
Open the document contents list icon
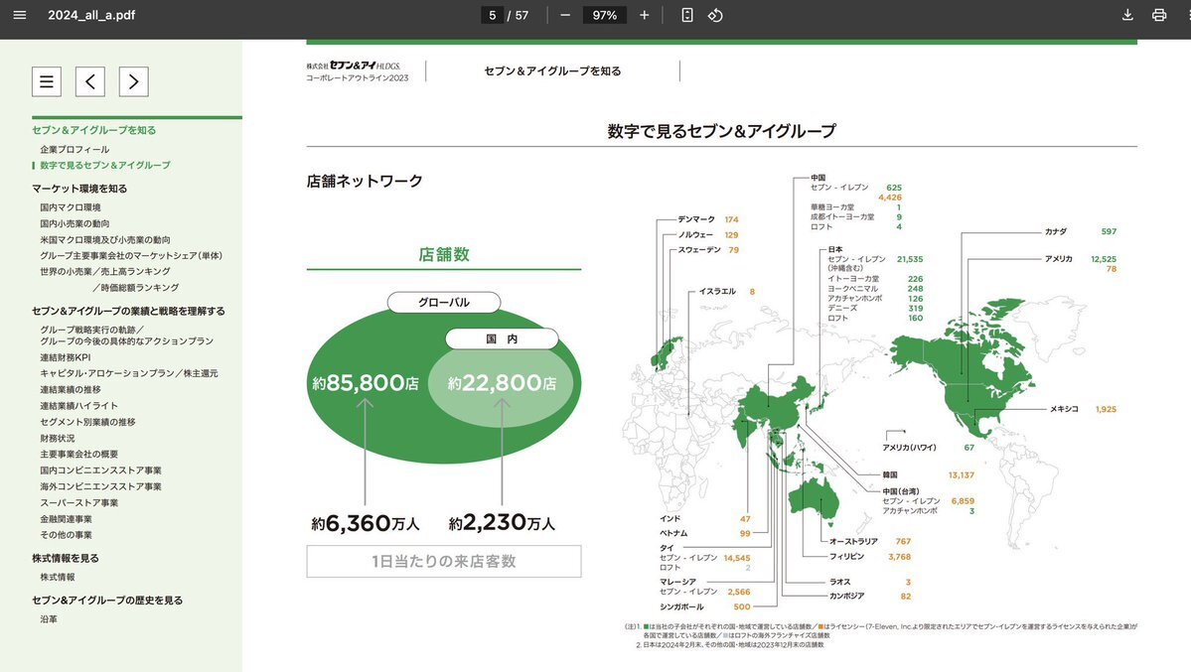[47, 81]
